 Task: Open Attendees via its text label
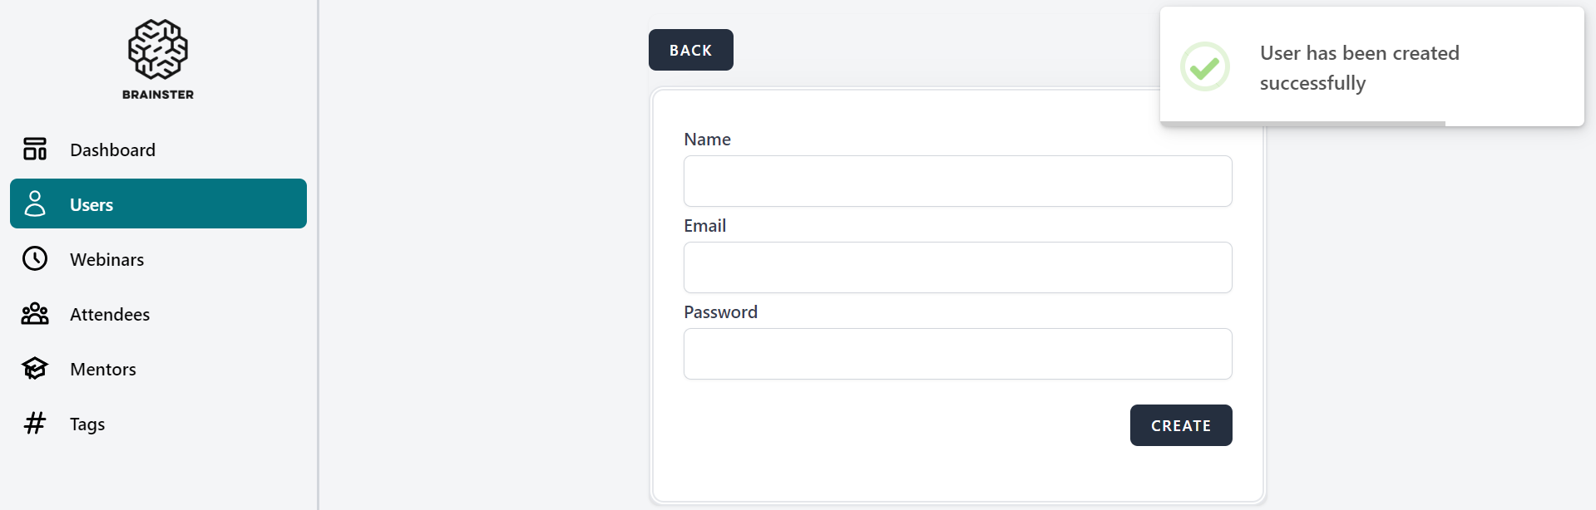click(110, 315)
